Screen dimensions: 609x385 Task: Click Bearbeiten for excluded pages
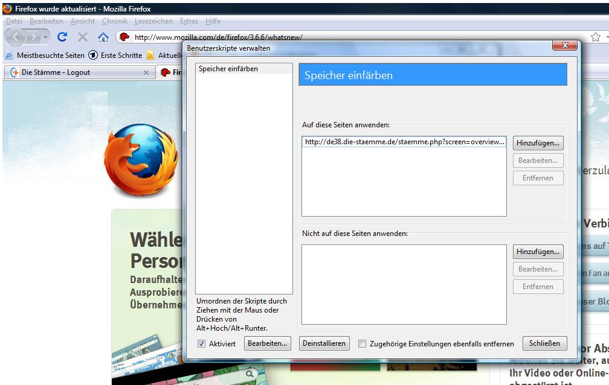538,269
